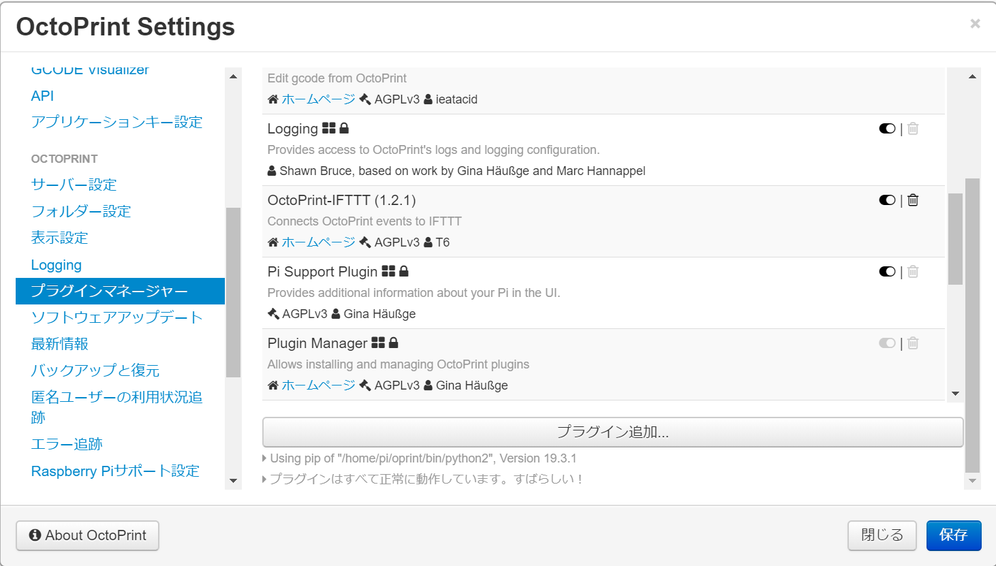
Task: Expand the Using pip of python2 details
Action: [420, 458]
